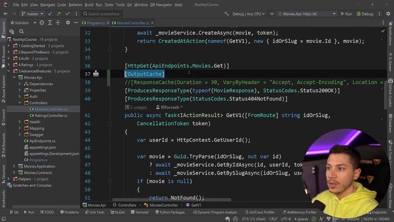The height and width of the screenshot is (222, 394).
Task: Expand the 3.Auth folder
Action: (9, 59)
